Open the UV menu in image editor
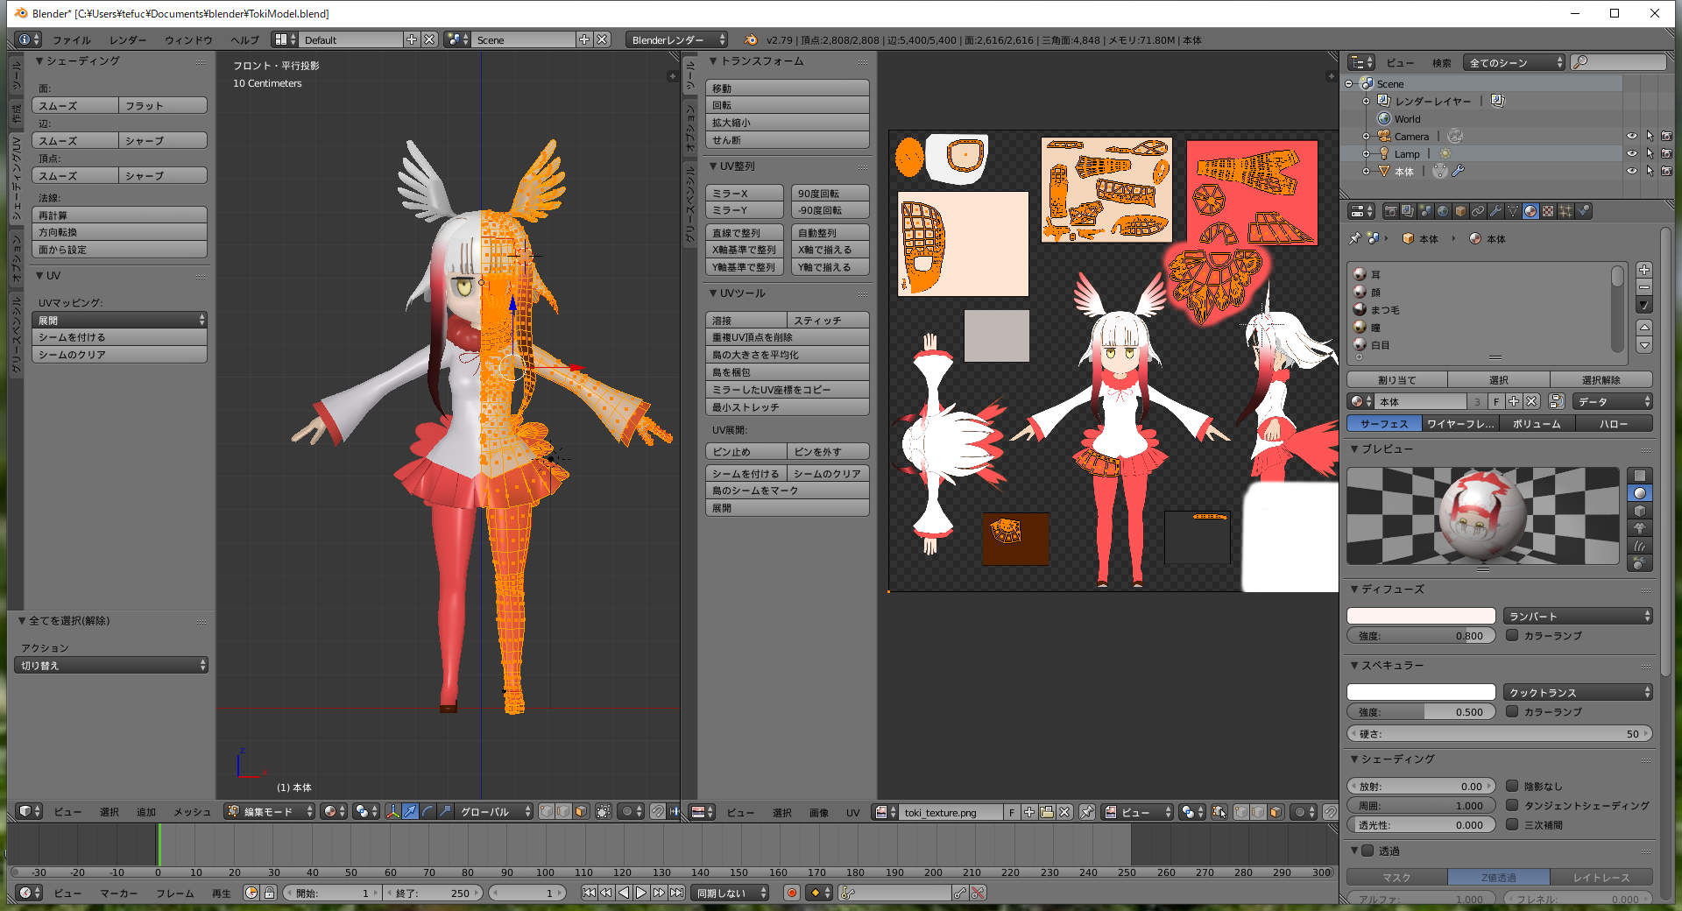 [852, 813]
